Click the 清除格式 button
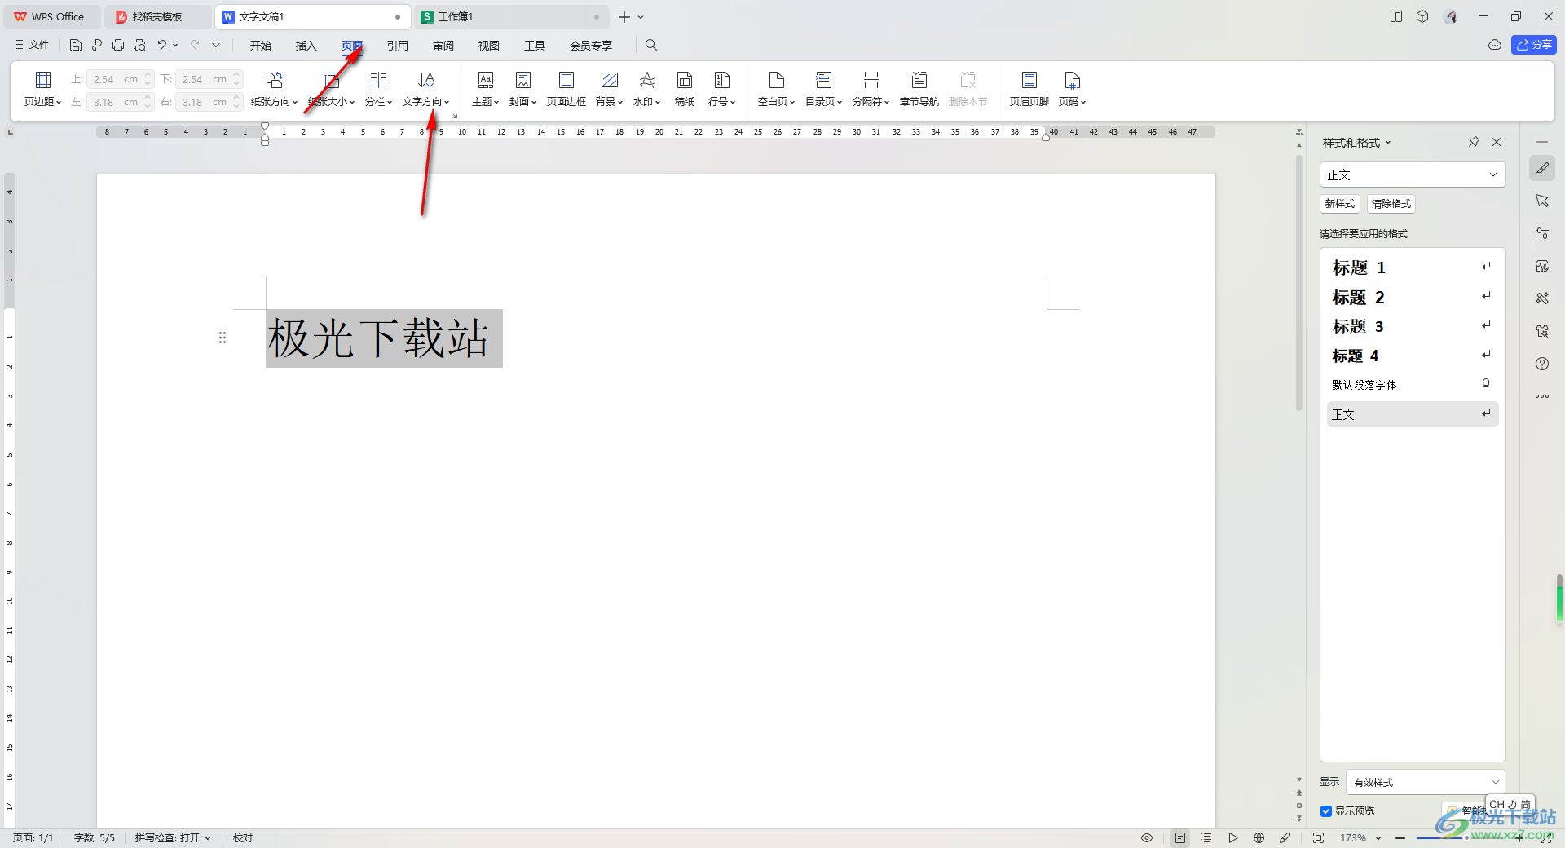This screenshot has height=848, width=1565. pyautogui.click(x=1391, y=204)
